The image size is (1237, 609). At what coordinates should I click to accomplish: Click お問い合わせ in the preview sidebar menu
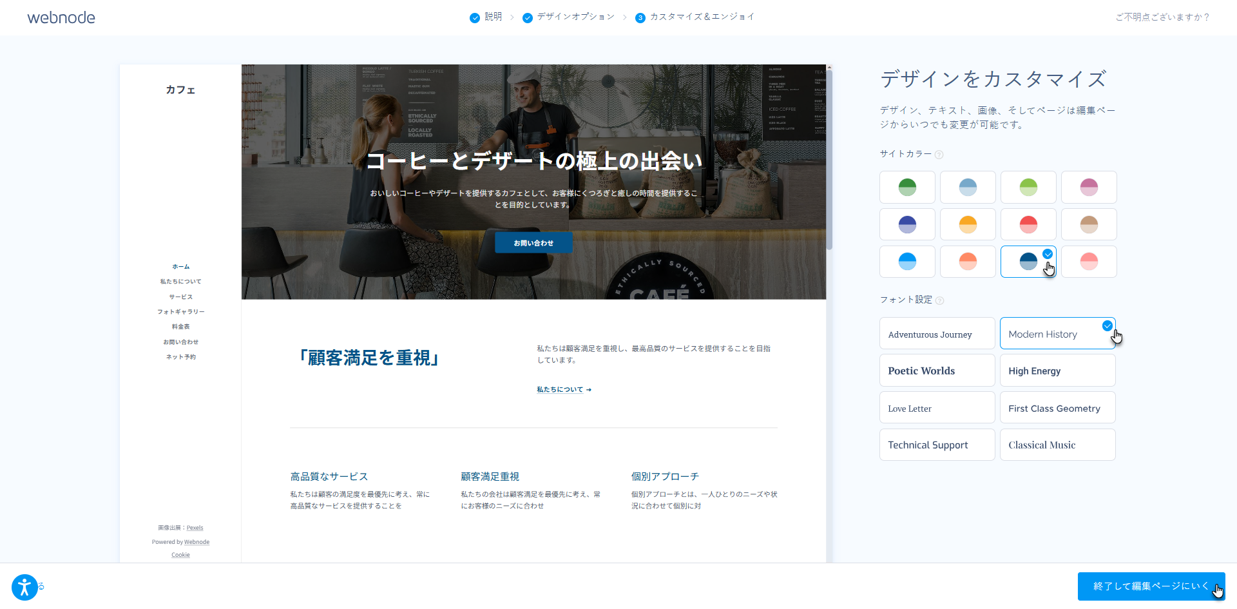click(180, 342)
